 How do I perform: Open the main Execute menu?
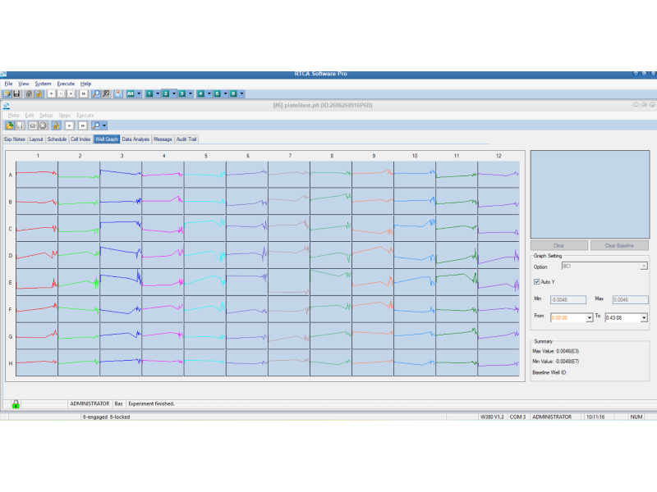pos(66,84)
